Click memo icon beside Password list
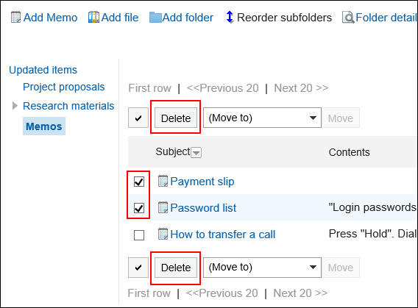Image resolution: width=418 pixels, height=308 pixels. coord(163,207)
